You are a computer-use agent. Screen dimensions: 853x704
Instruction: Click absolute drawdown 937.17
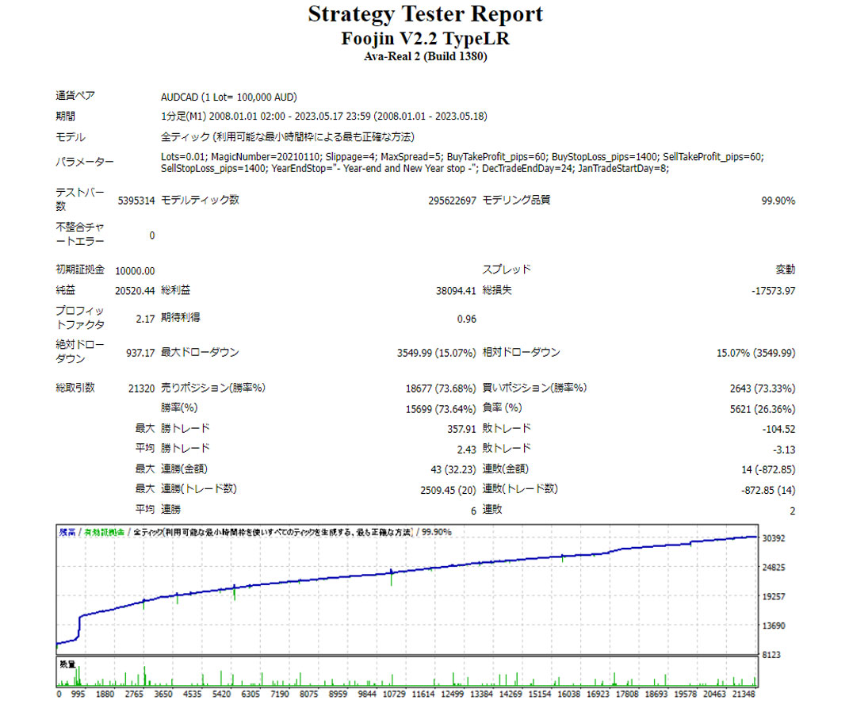(140, 353)
